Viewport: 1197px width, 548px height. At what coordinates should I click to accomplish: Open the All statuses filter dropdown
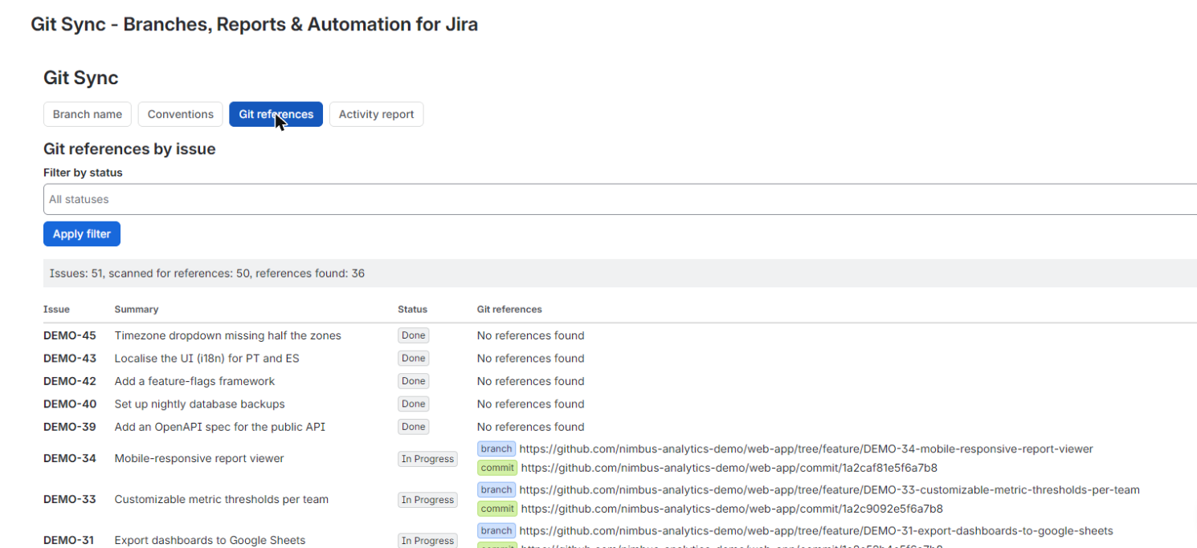620,199
